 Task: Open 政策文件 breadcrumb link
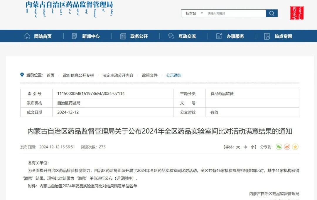point(150,75)
